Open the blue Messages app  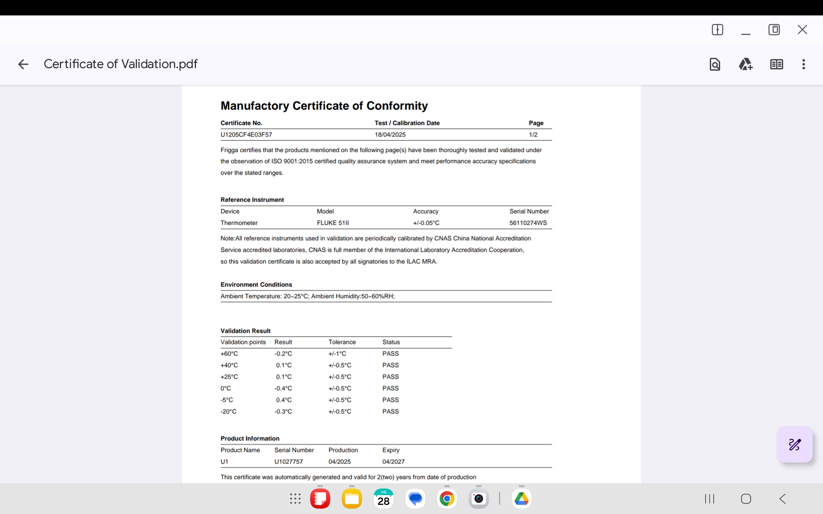[x=415, y=499]
